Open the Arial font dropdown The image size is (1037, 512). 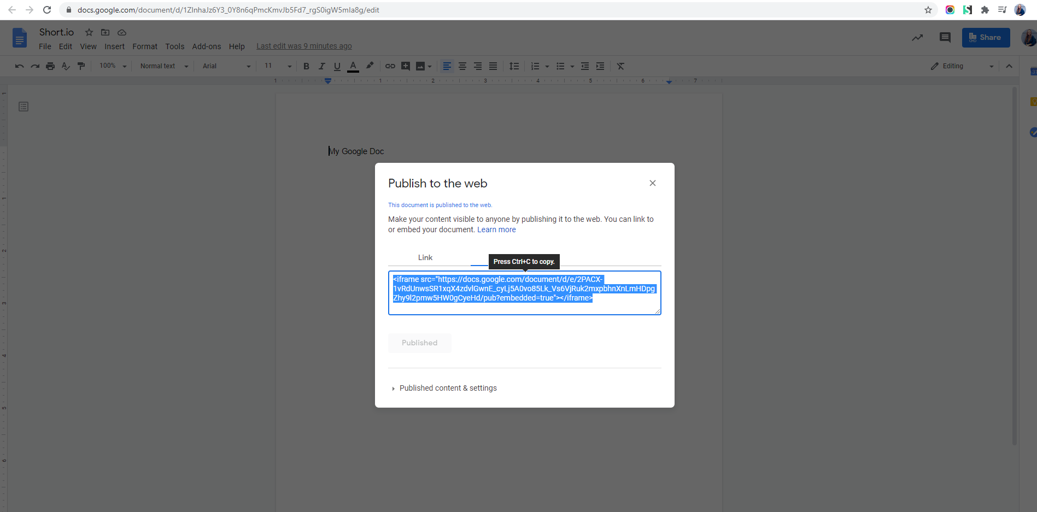click(227, 66)
